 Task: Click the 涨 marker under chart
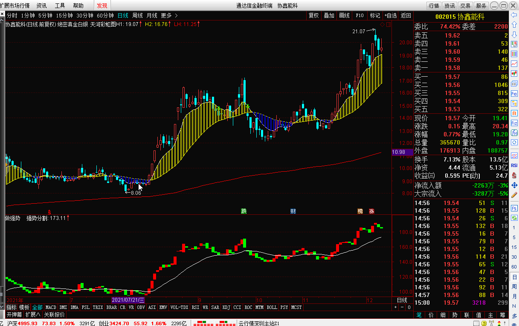click(371, 211)
